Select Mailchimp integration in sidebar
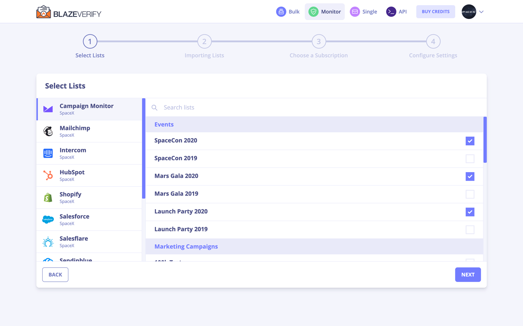The image size is (523, 326). (89, 131)
